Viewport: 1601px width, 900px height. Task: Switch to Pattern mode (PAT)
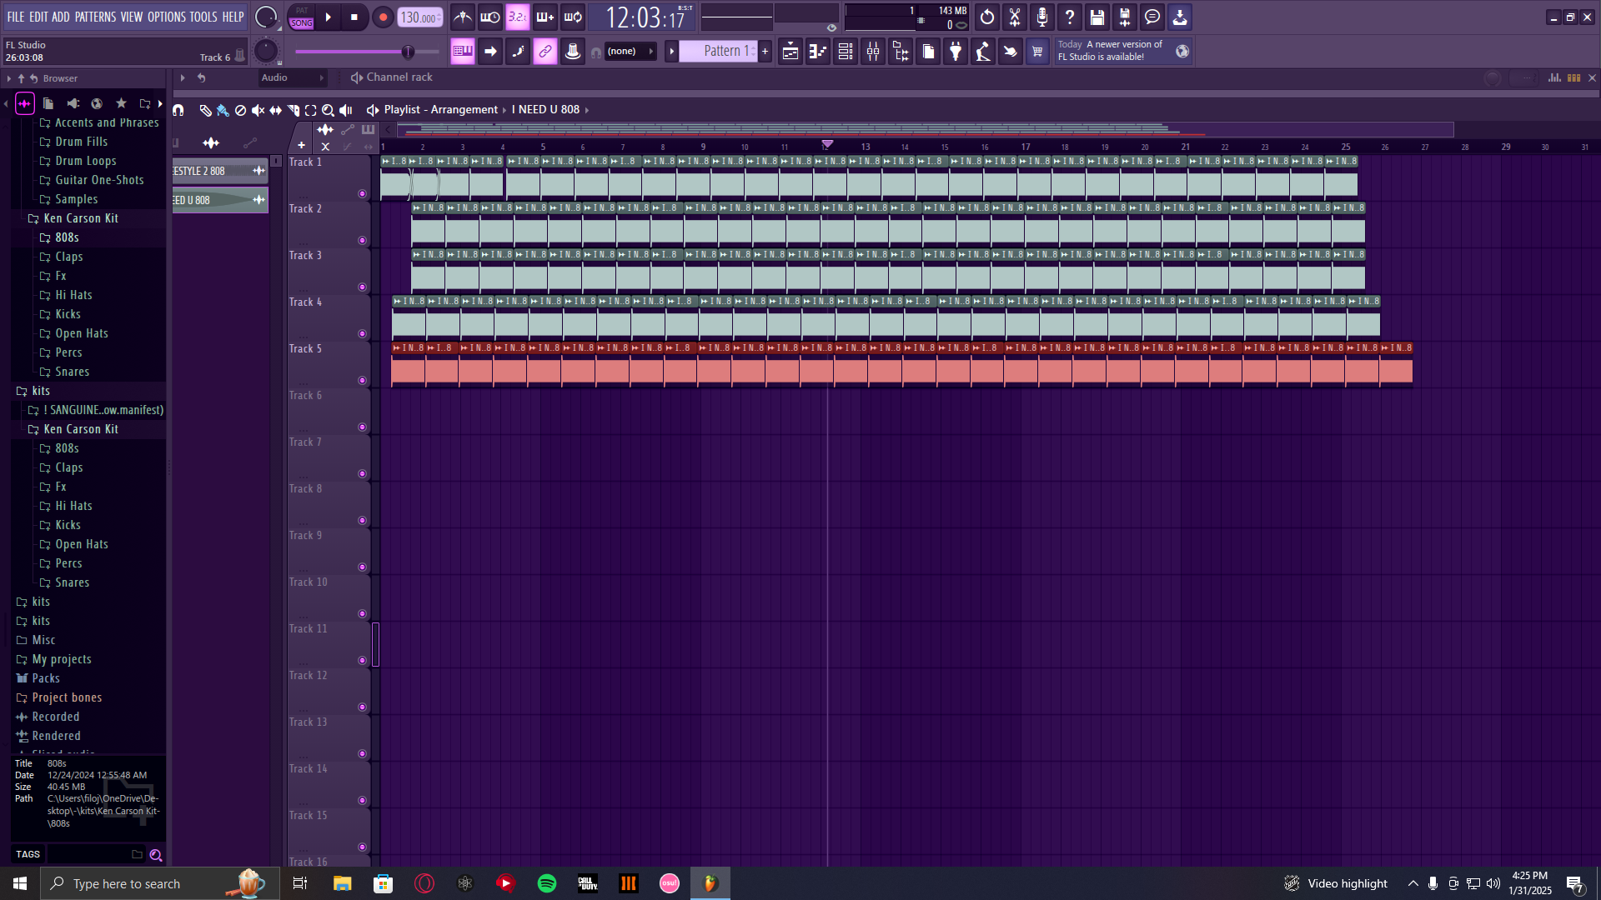tap(301, 11)
